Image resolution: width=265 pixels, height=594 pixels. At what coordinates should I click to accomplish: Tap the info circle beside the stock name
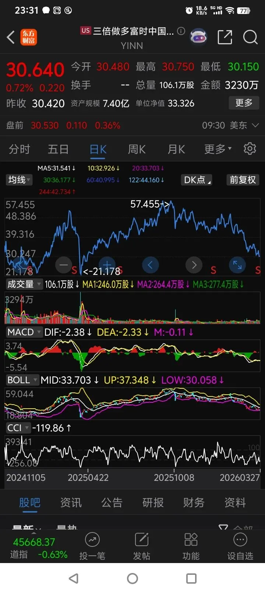pos(181,31)
